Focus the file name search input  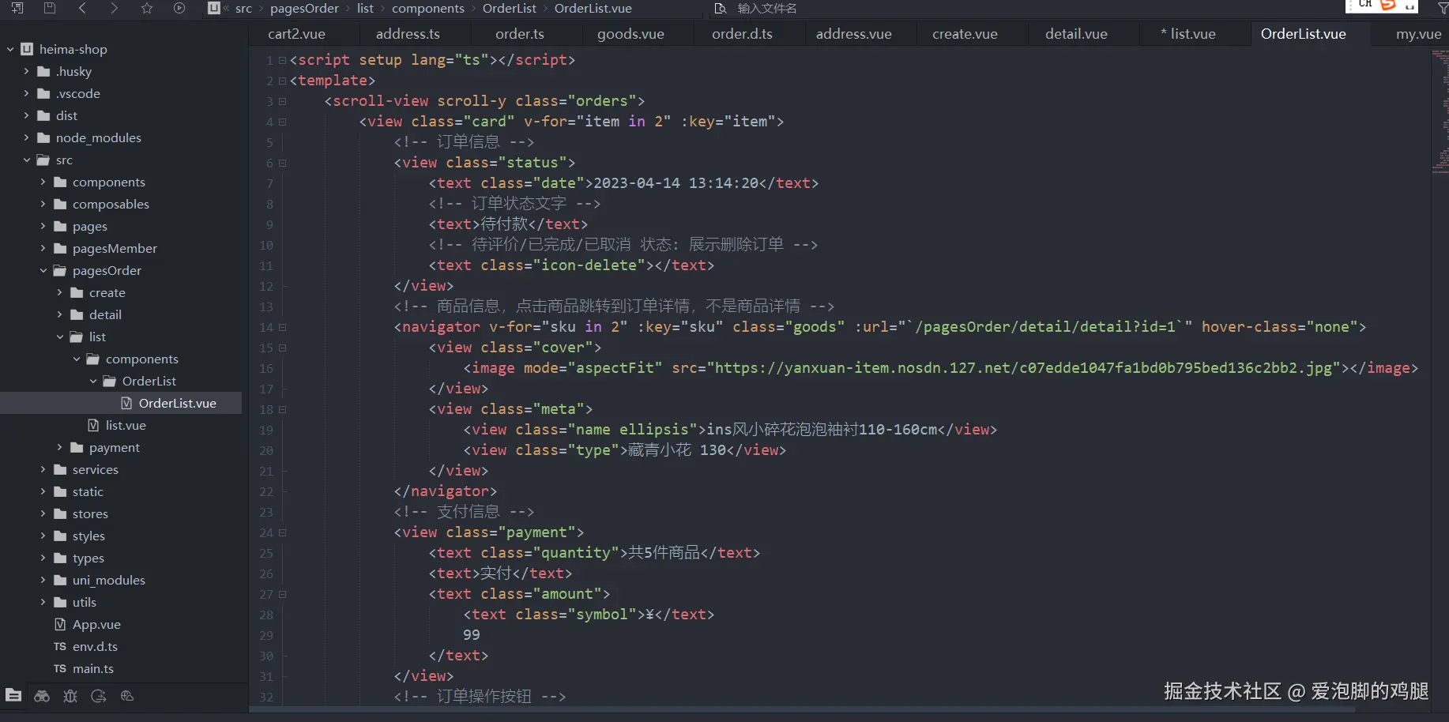tap(766, 8)
